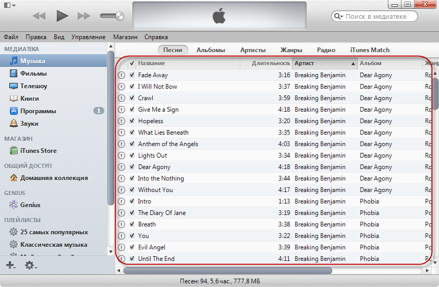439x287 pixels.
Task: Click the exclamation icon beside Fade Away
Action: 121,75
